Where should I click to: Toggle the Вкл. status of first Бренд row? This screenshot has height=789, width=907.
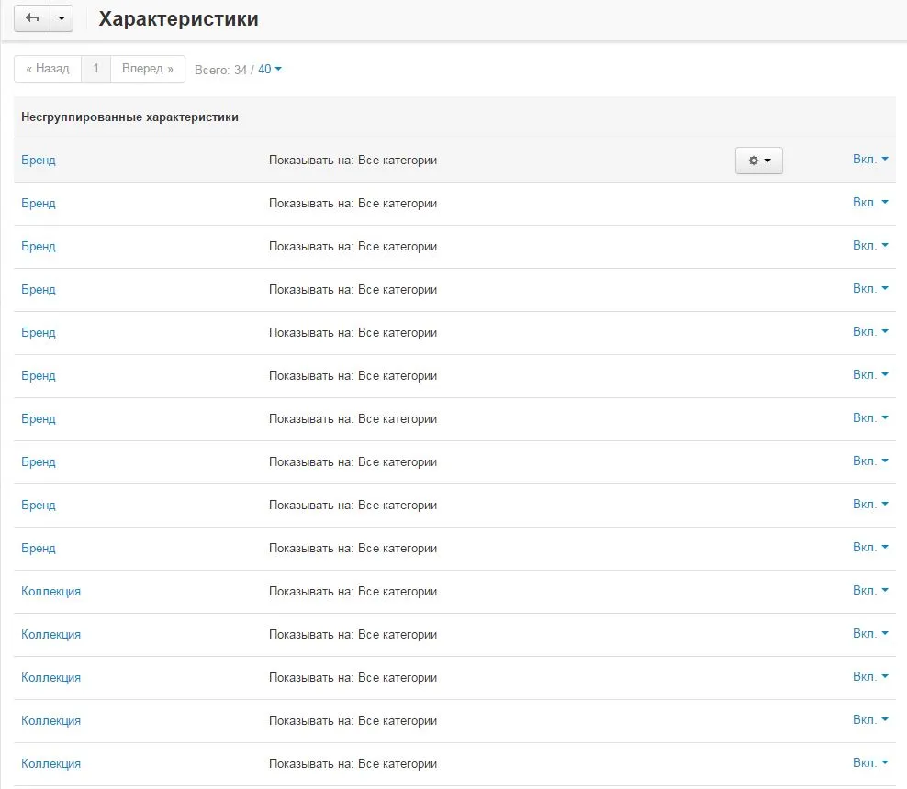click(x=870, y=159)
